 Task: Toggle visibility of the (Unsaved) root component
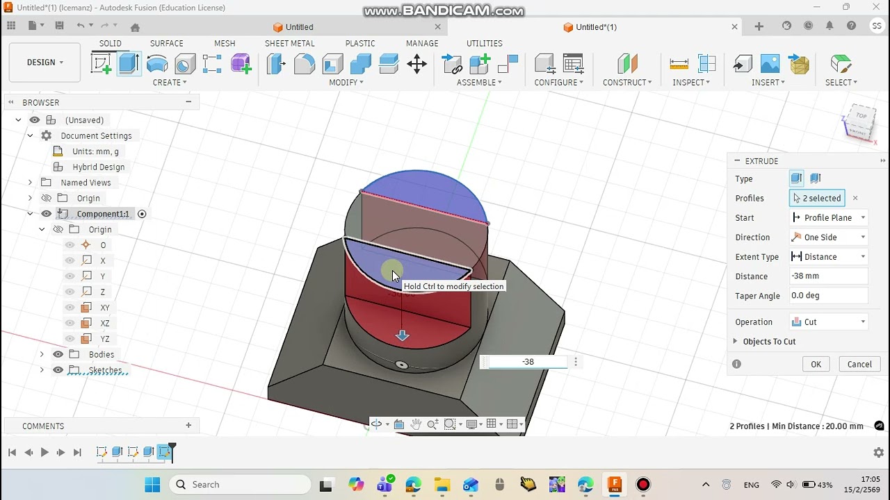[34, 120]
